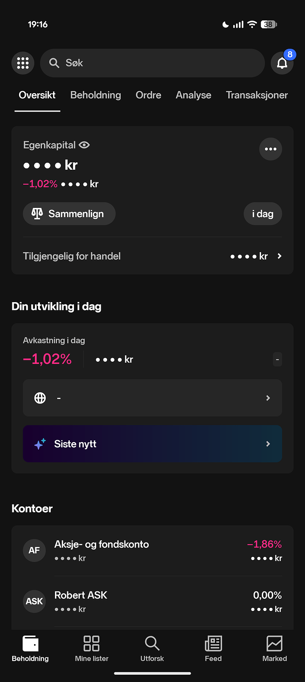Open the Analyse tab
Viewport: 305px width, 682px height.
tap(193, 95)
